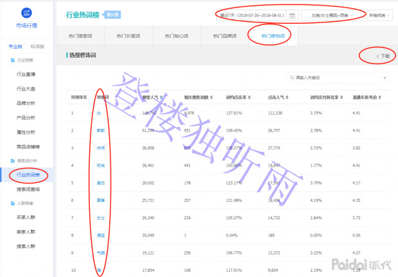Click the search word link 淘宝 in row 8
398x277 pixels.
(101, 235)
